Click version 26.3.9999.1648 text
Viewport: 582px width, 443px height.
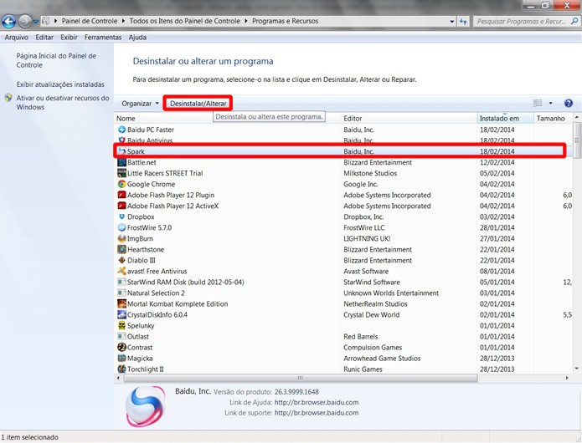[x=296, y=391]
